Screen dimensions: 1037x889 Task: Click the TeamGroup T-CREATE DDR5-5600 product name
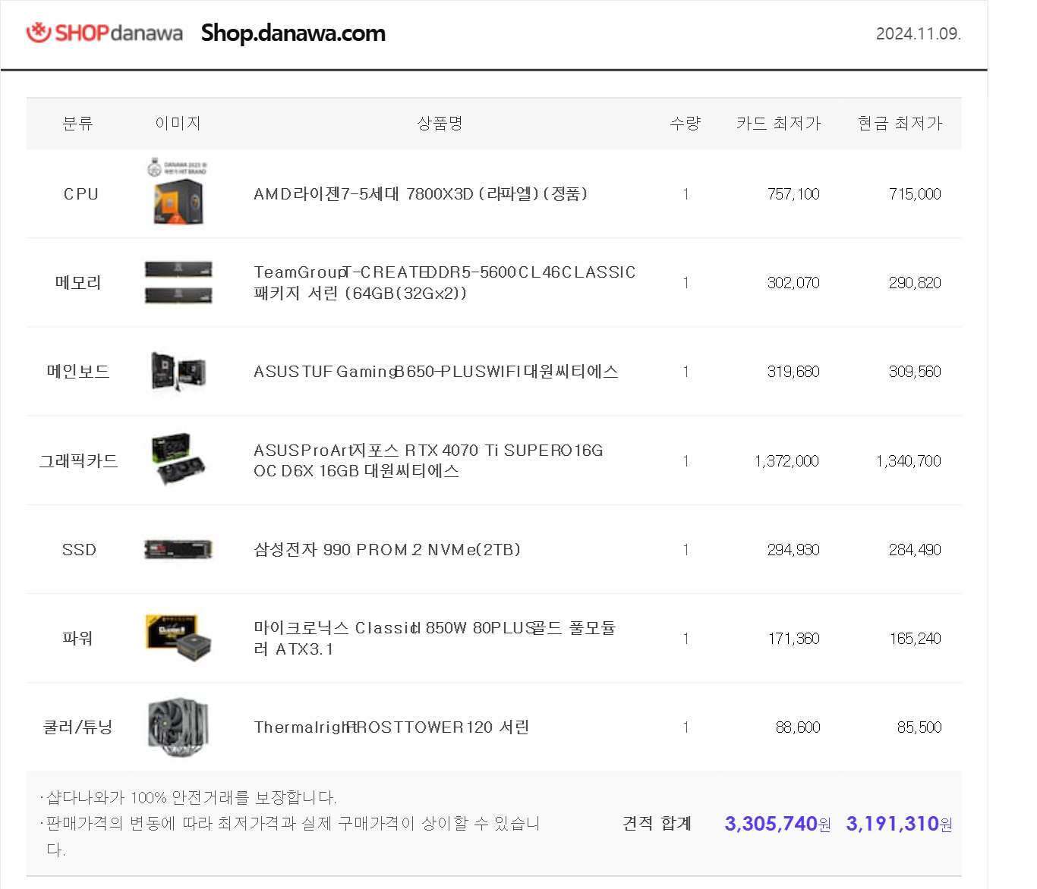pos(445,283)
